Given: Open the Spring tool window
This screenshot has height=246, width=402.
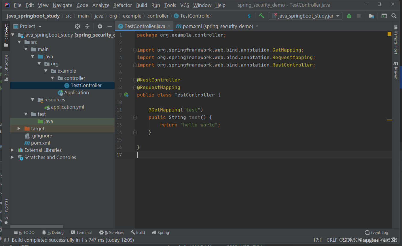Looking at the screenshot, I should 160,232.
